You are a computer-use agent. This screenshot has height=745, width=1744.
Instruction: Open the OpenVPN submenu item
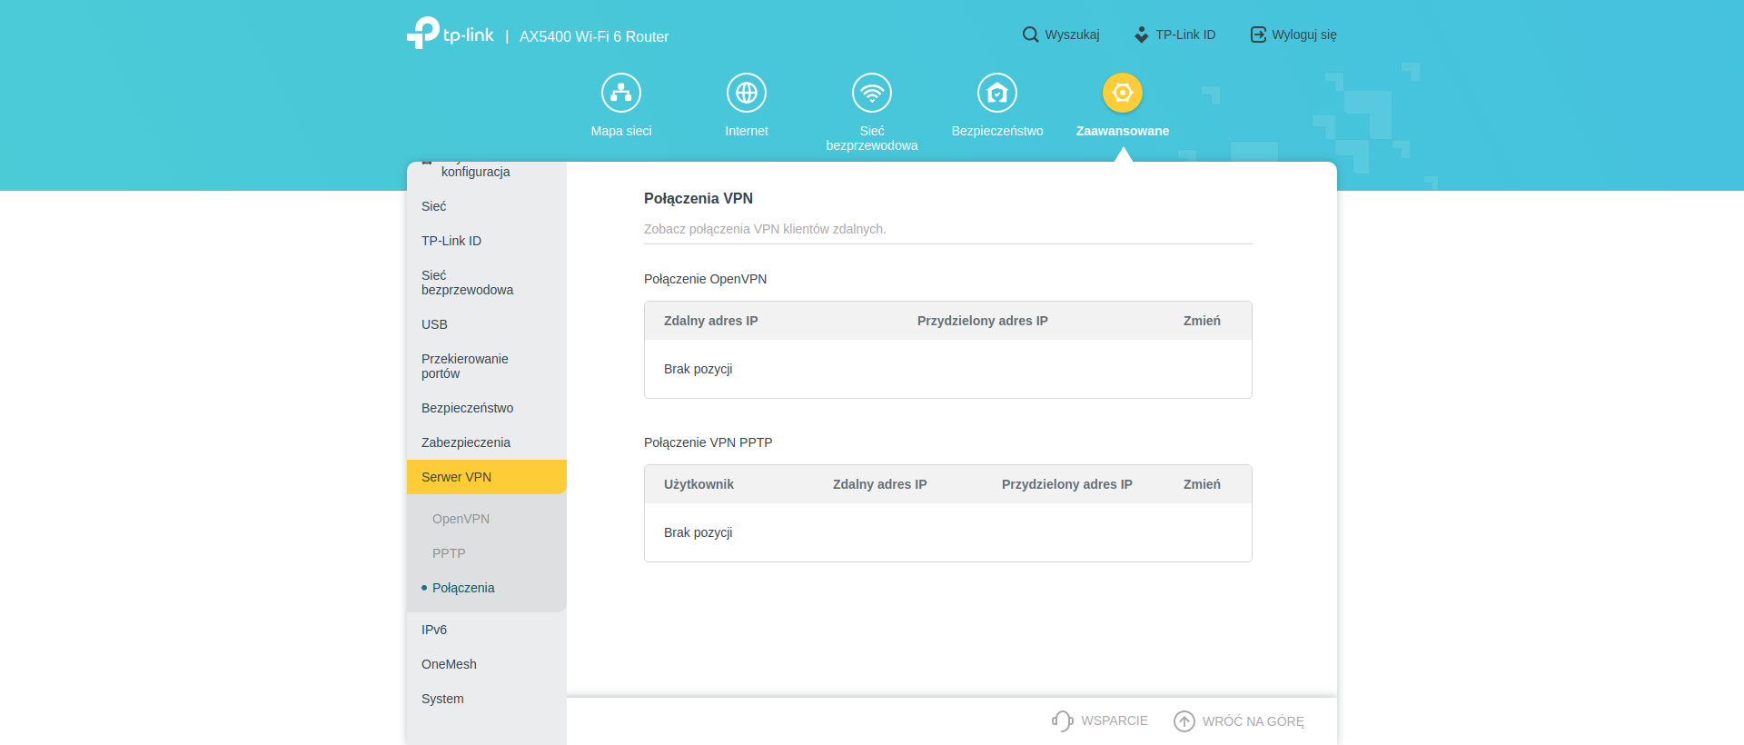461,519
